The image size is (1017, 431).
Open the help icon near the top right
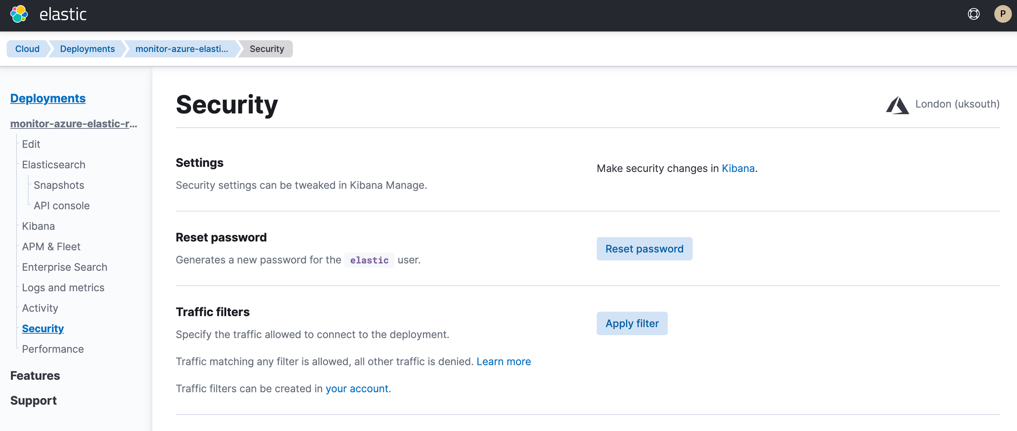[973, 14]
